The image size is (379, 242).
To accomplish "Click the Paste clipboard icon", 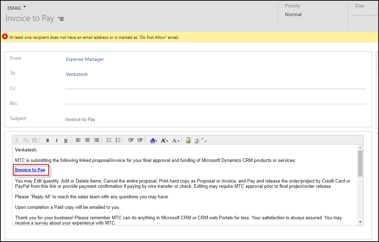I will coord(35,140).
